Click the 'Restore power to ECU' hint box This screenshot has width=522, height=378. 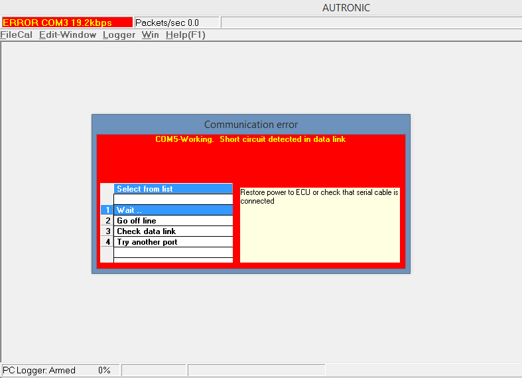tap(320, 225)
